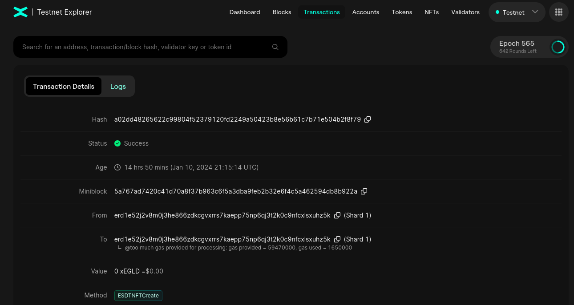Open the miniblock hash link
574x305 pixels.
pos(235,191)
